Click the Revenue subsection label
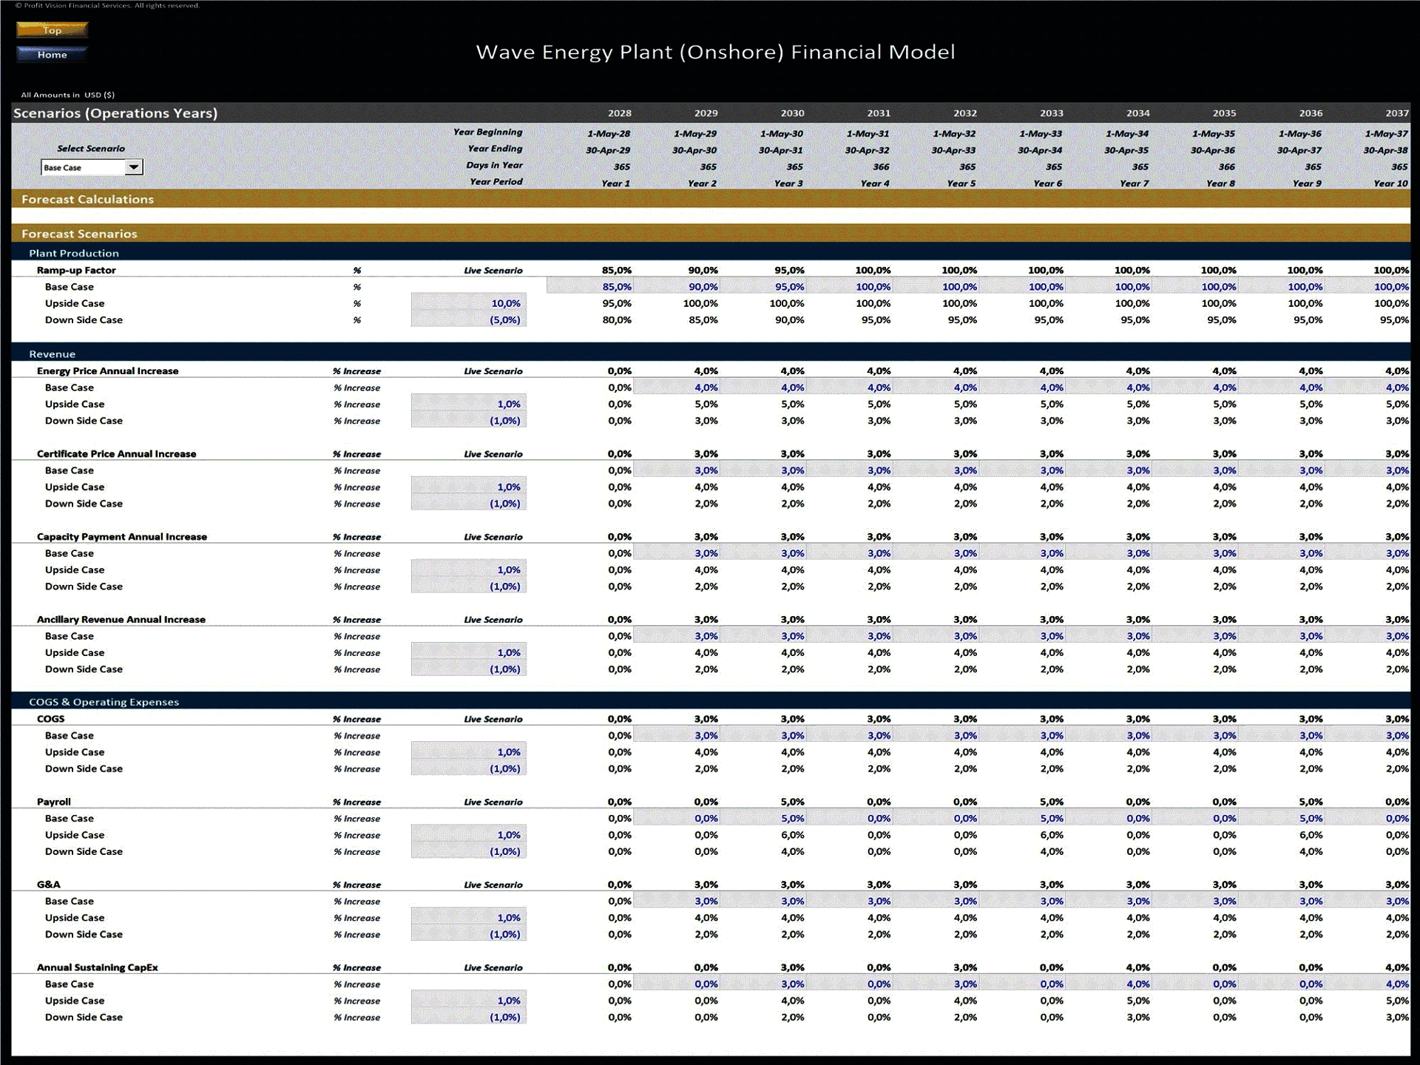Image resolution: width=1420 pixels, height=1065 pixels. [x=52, y=354]
